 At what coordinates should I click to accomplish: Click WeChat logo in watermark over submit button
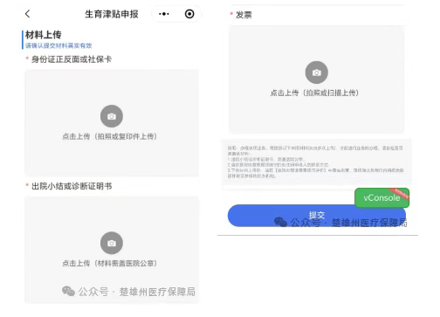280,222
